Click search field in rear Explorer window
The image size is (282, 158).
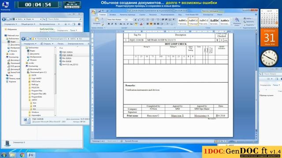[64, 19]
